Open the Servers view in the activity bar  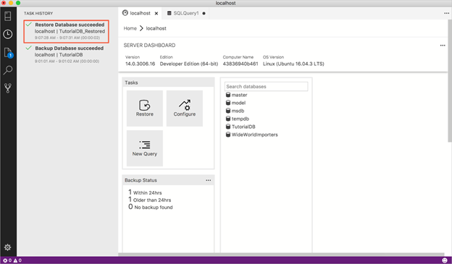pyautogui.click(x=8, y=16)
